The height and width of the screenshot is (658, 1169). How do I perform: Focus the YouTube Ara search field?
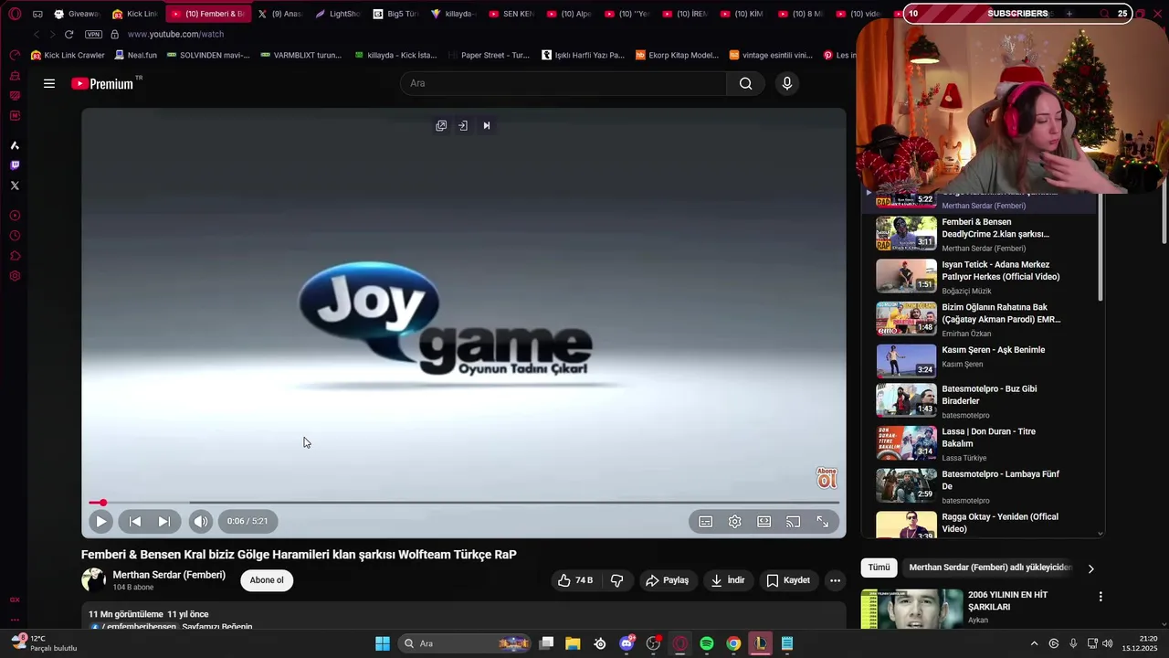click(x=563, y=83)
